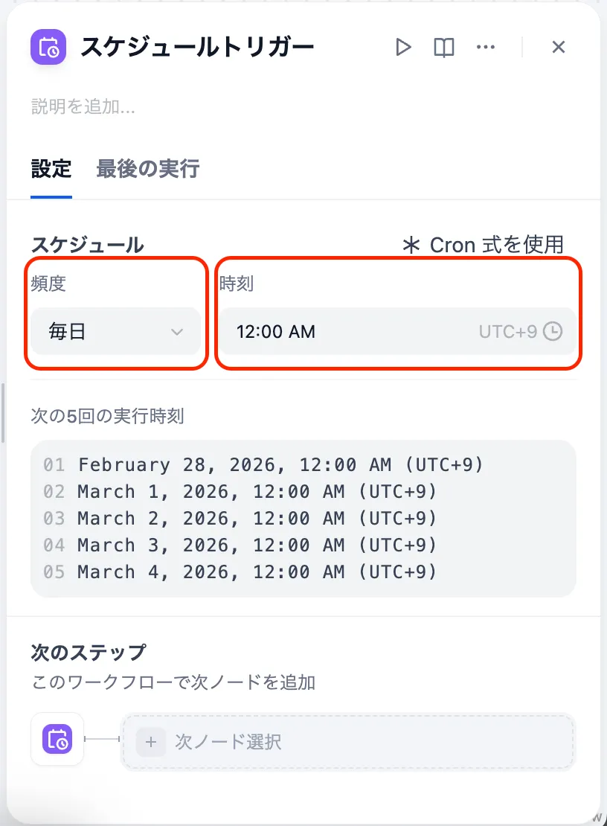Click the trigger node icon under 次のステップ
Image resolution: width=607 pixels, height=826 pixels.
pos(57,739)
